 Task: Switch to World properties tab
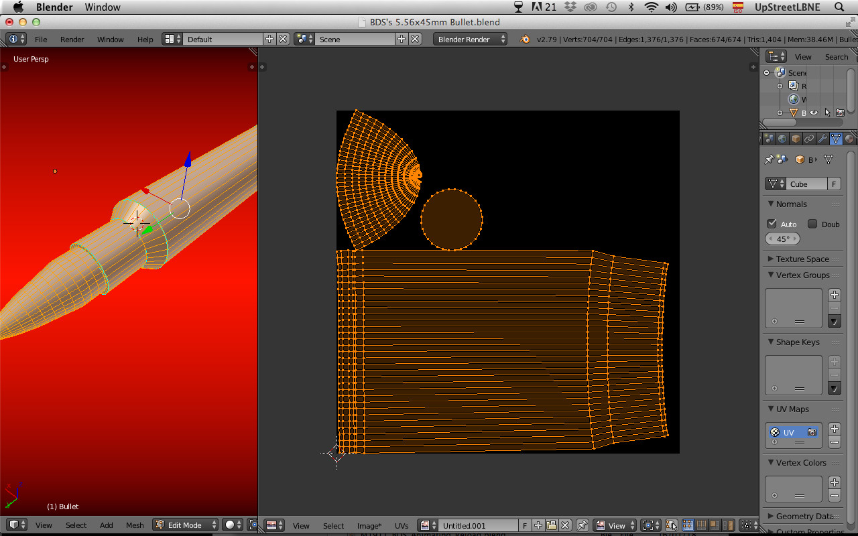pos(782,139)
